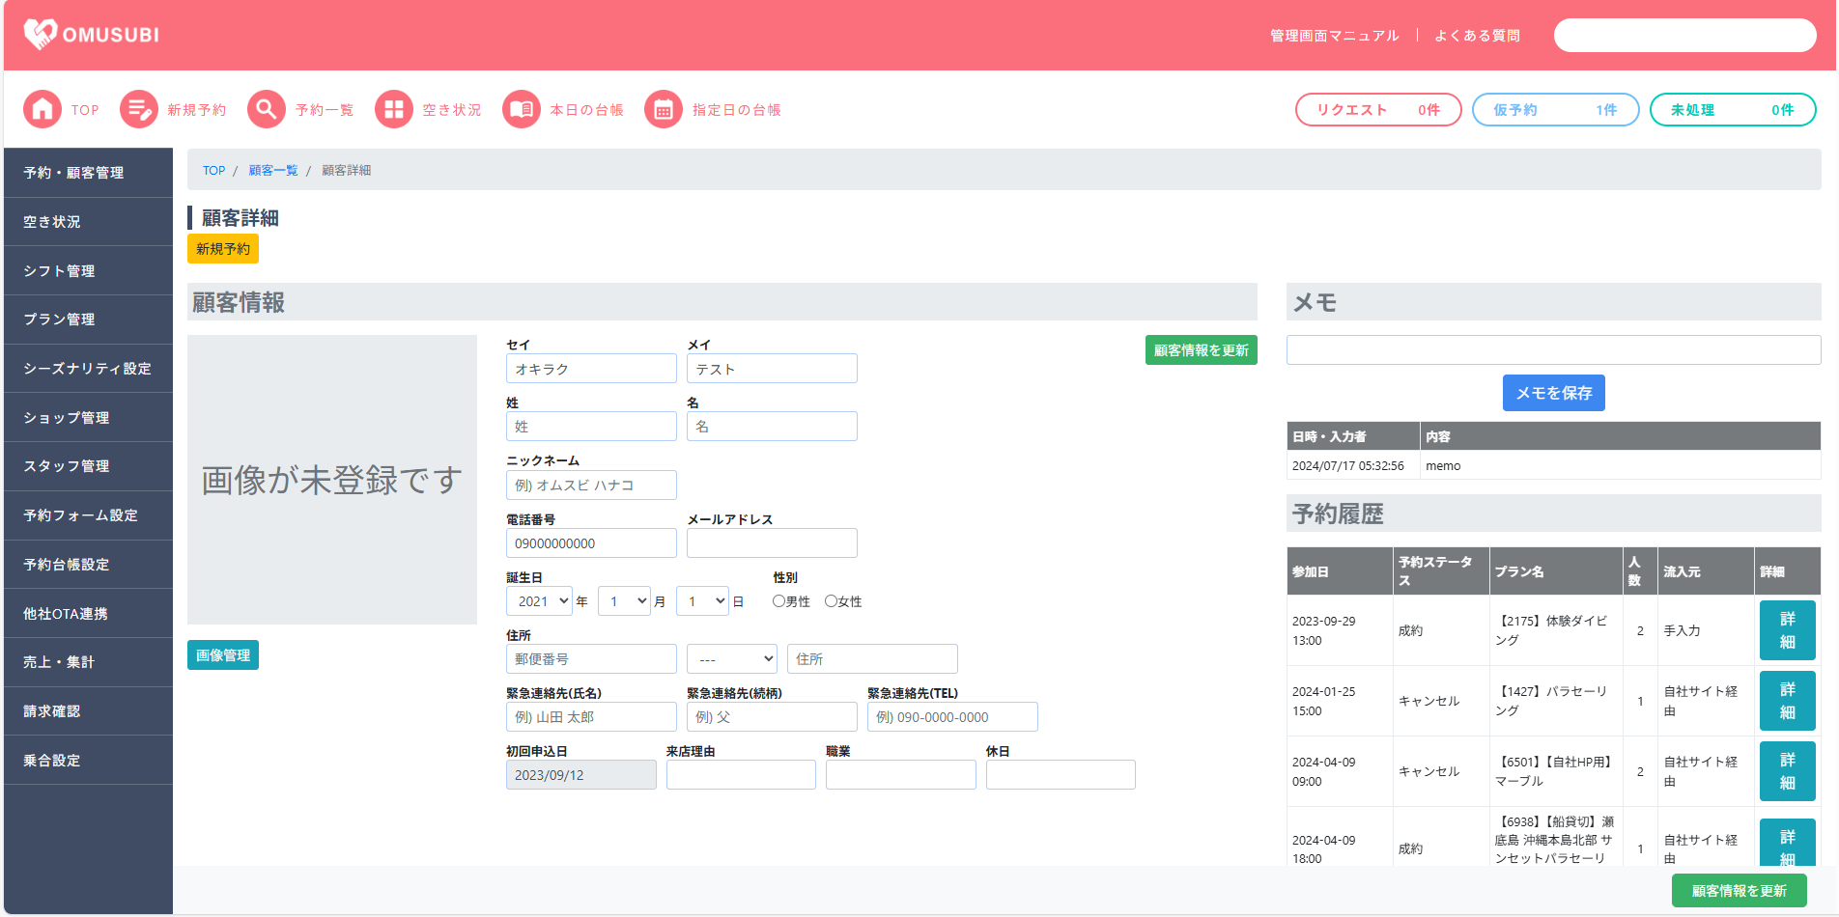Screen dimensions: 1839x917
Task: Click the メモを保存 button
Action: (1553, 393)
